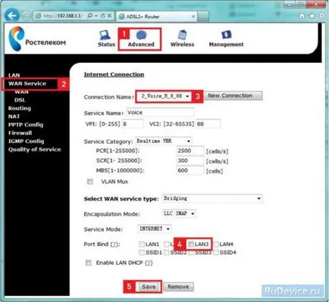Open PPTP Config in sidebar

click(x=26, y=125)
